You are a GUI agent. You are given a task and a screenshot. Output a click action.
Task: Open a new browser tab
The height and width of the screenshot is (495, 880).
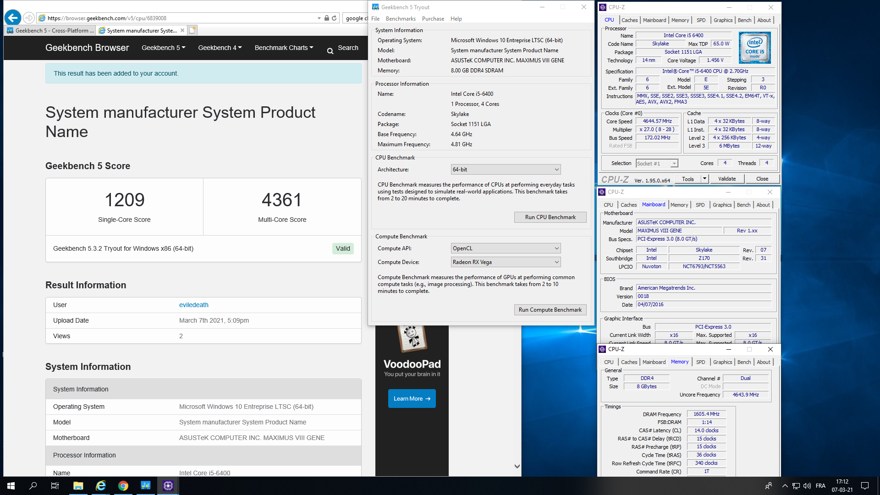192,30
